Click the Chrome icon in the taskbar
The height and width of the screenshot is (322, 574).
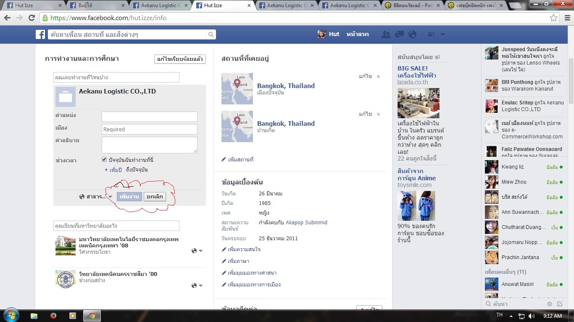tap(92, 316)
